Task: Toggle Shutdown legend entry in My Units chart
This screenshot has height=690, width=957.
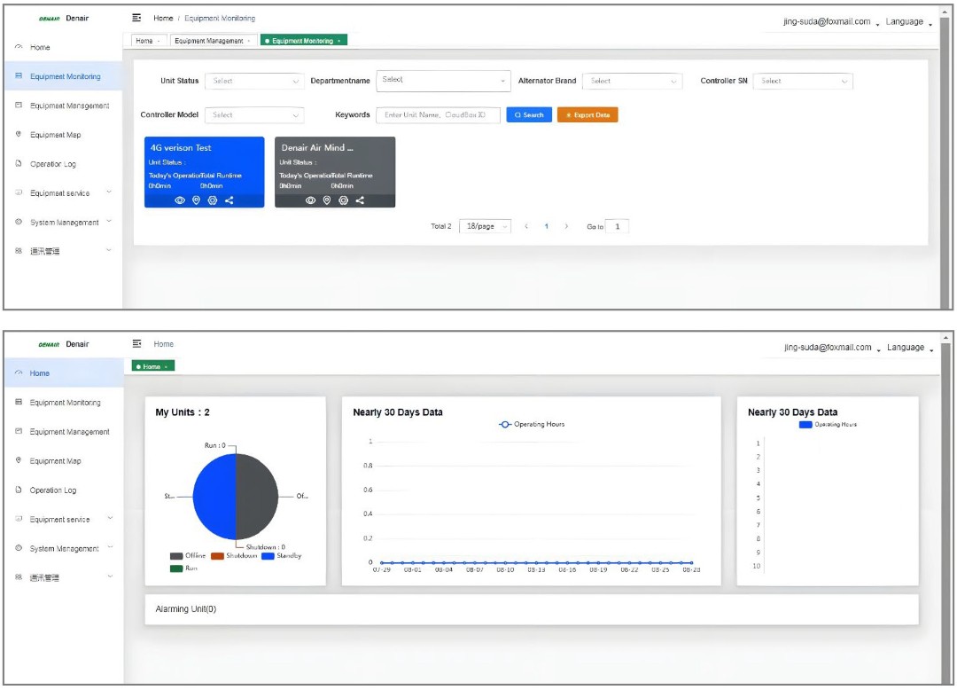Action: 235,556
